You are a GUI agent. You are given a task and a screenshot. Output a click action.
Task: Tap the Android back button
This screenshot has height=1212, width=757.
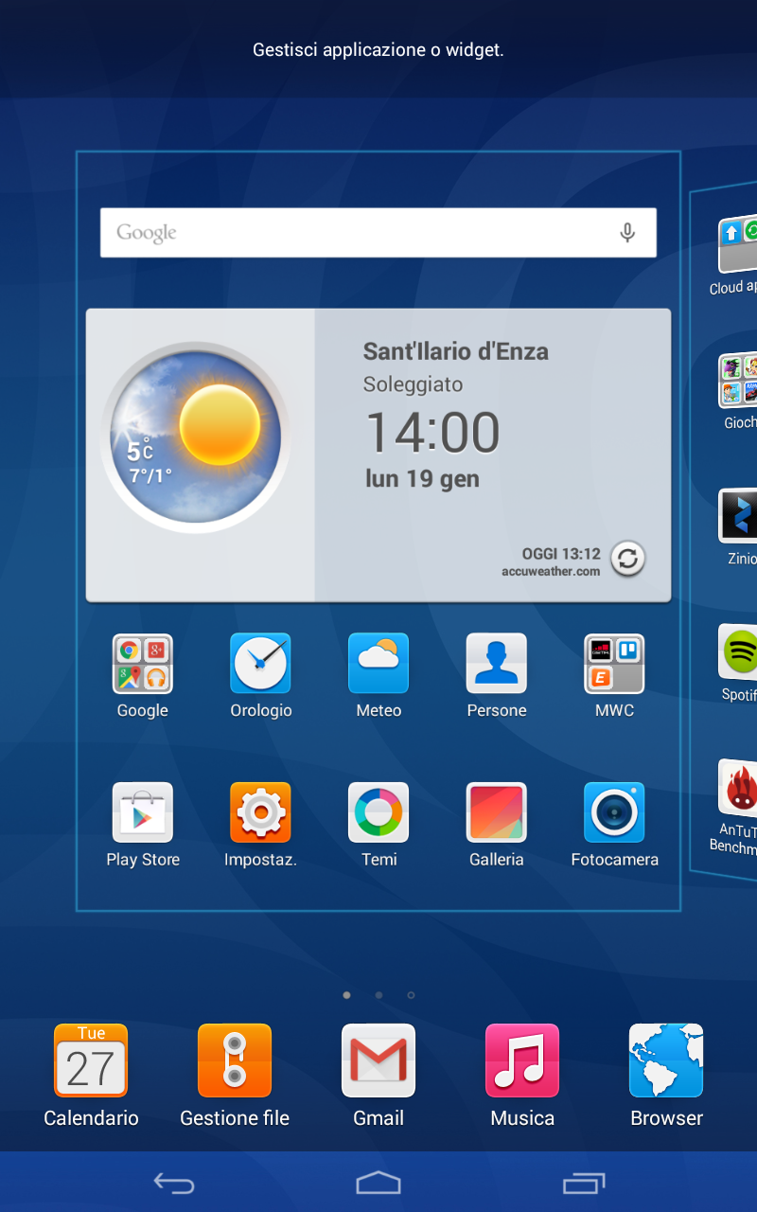(174, 1183)
